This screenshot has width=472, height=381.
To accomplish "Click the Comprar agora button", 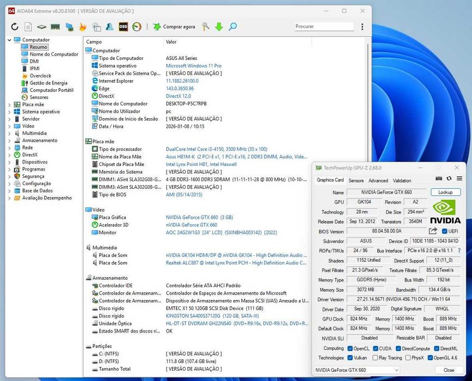I will coord(174,27).
